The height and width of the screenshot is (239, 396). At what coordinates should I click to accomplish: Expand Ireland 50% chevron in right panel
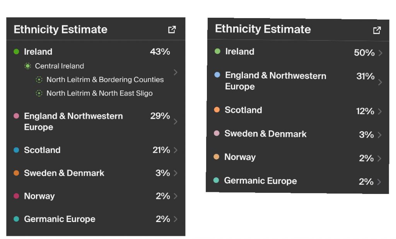pyautogui.click(x=381, y=53)
